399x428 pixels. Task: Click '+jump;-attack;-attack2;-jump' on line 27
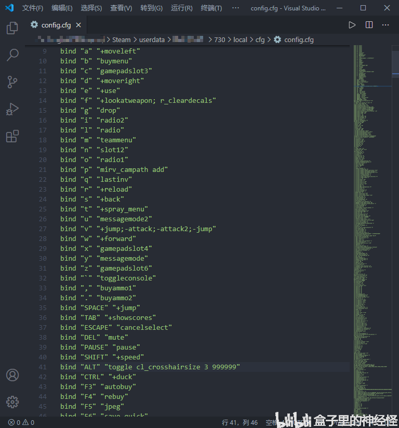[x=156, y=229]
